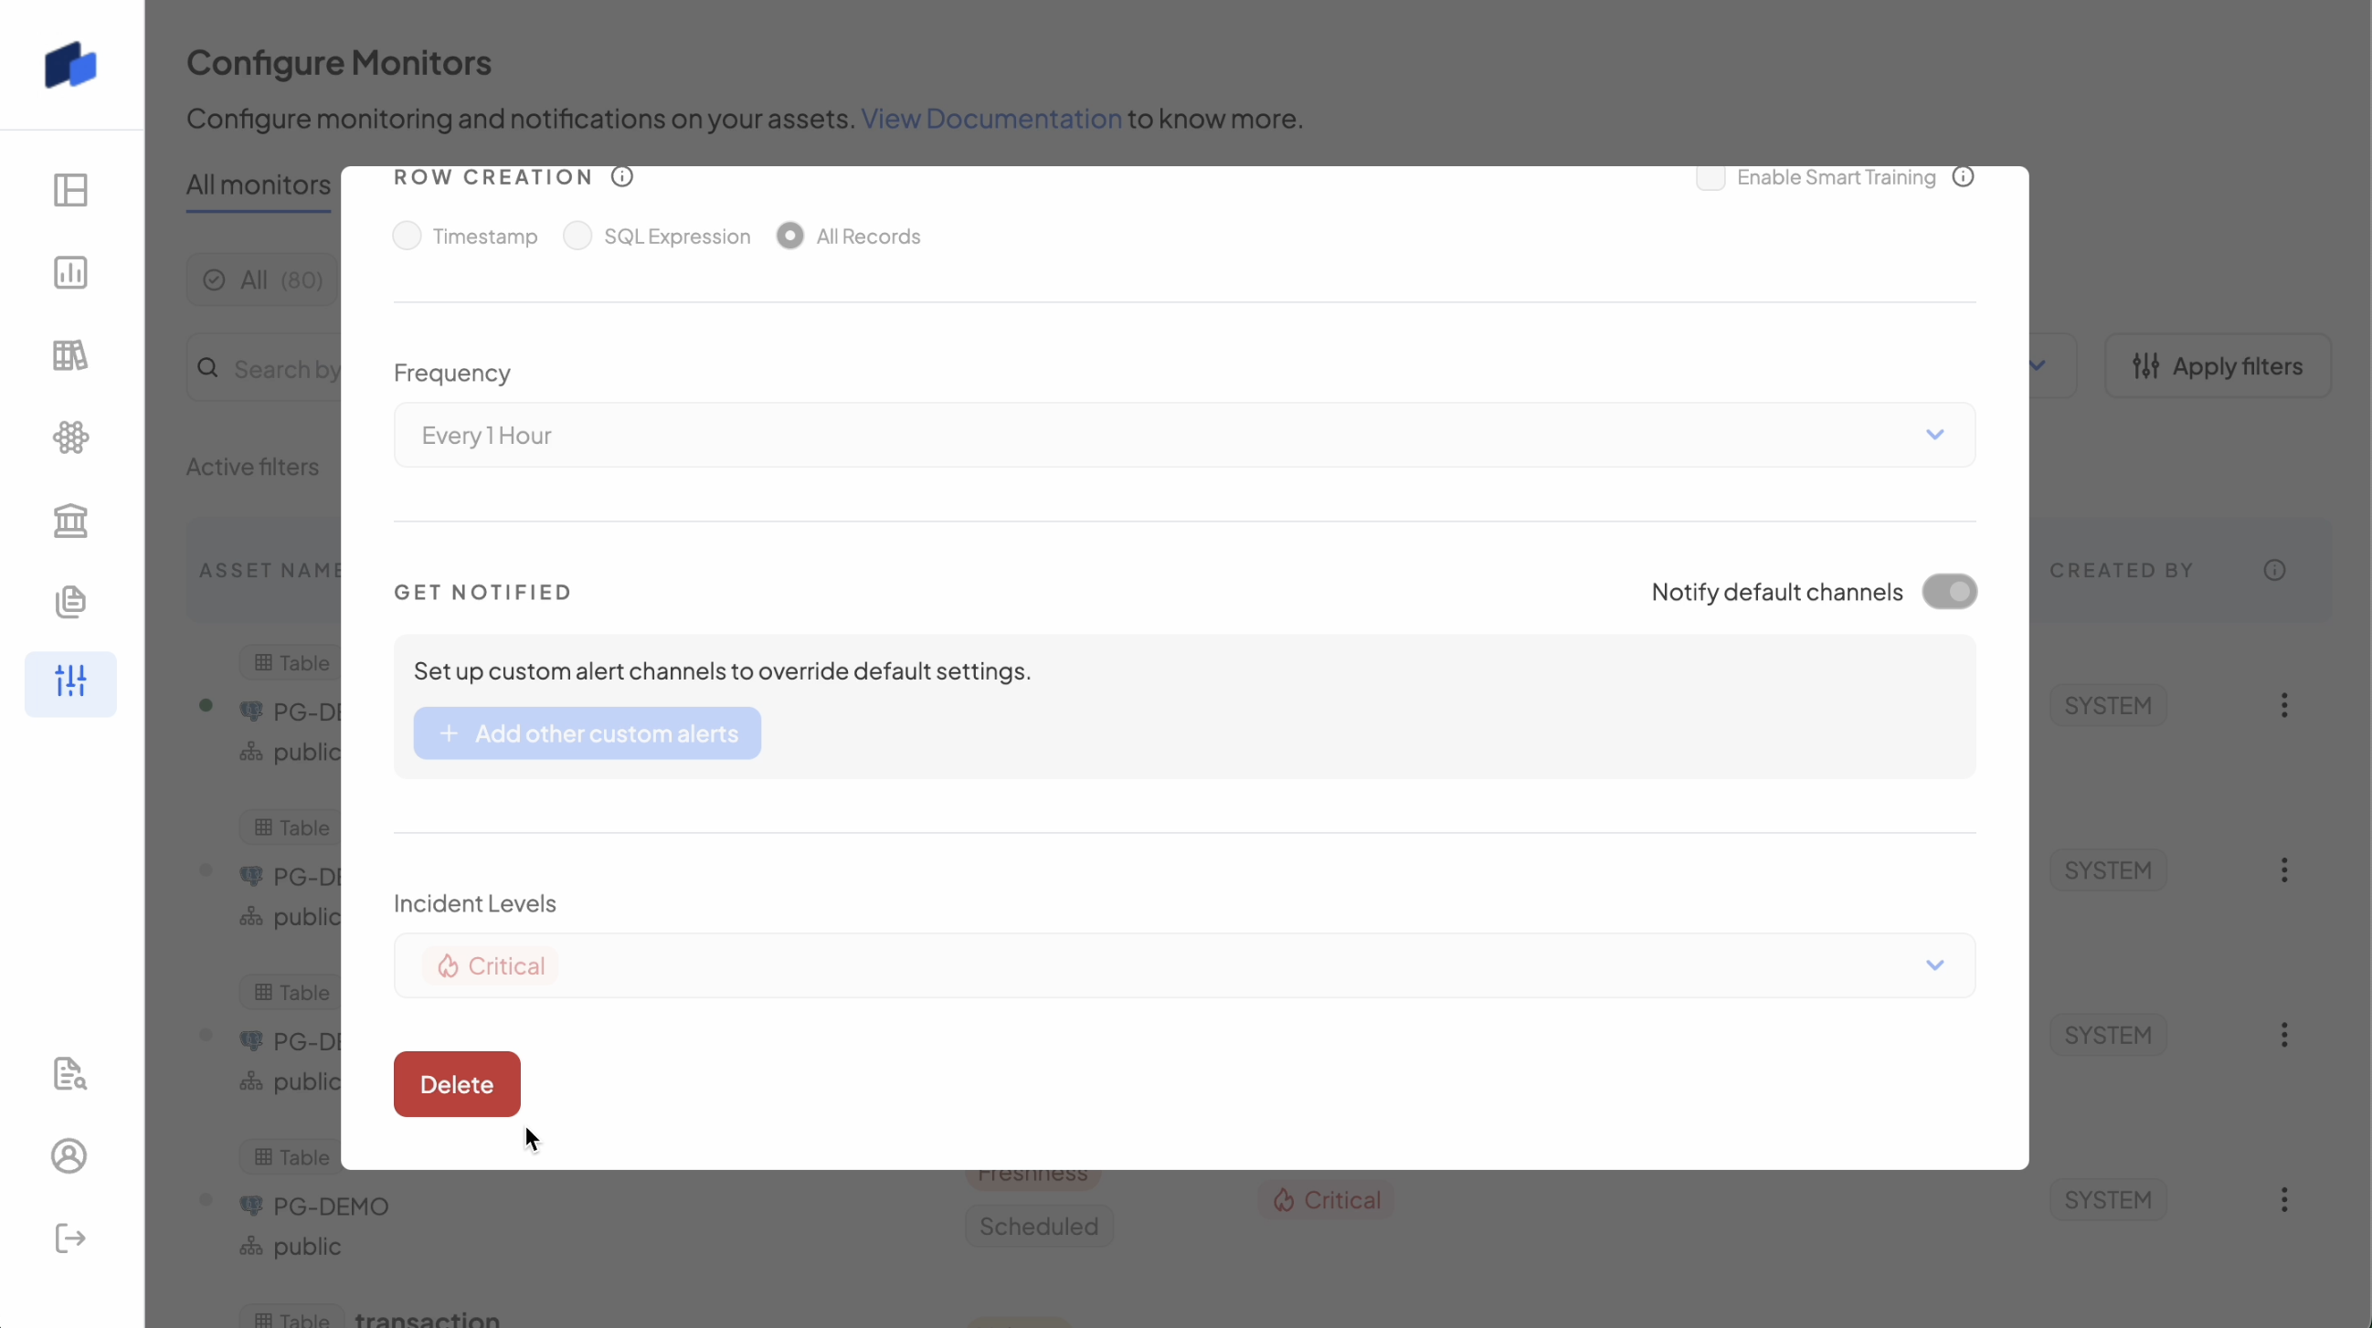
Task: Click the document search icon in sidebar
Action: (70, 1073)
